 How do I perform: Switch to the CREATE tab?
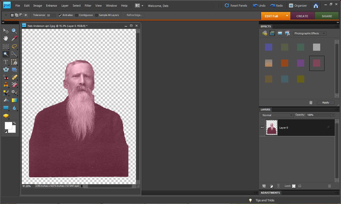(302, 16)
